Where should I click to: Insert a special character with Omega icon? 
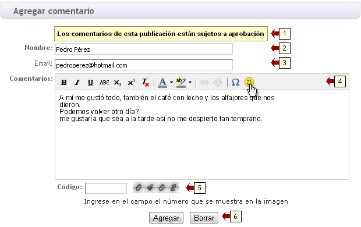tap(235, 82)
